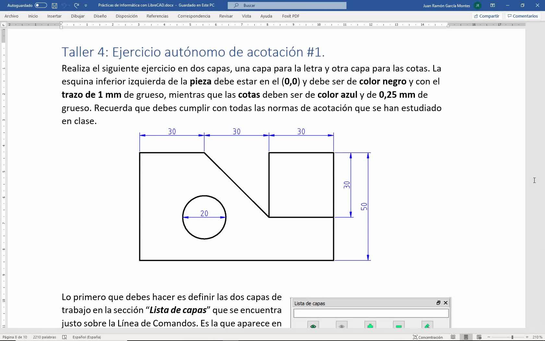Click the Save icon in title bar
Image resolution: width=545 pixels, height=341 pixels.
54,6
